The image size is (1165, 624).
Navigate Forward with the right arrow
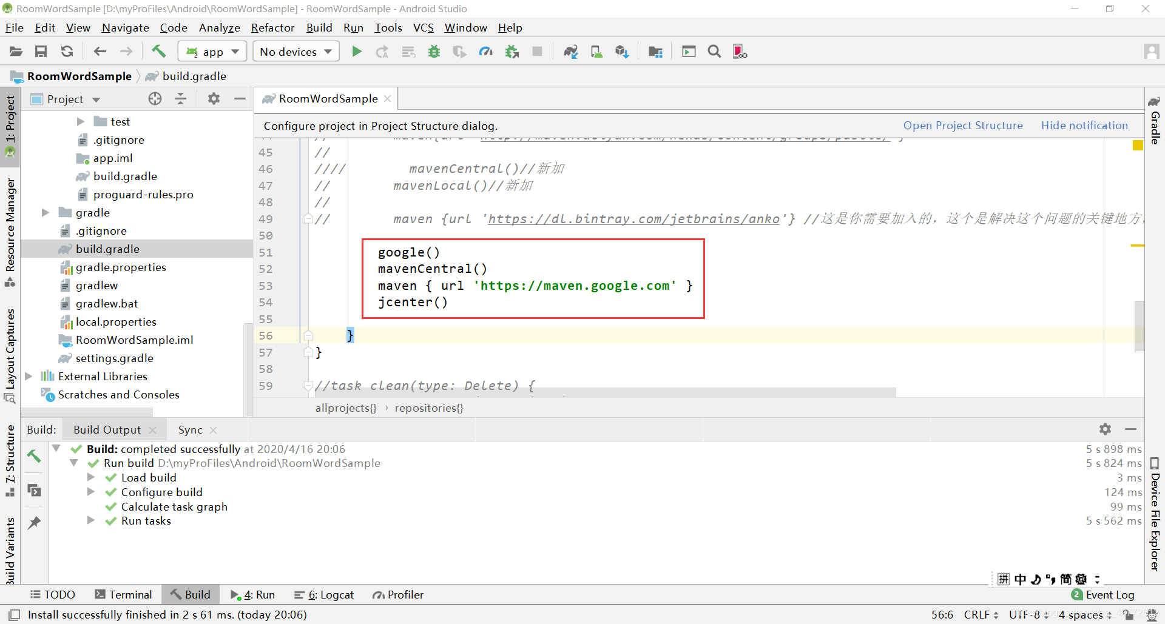126,52
